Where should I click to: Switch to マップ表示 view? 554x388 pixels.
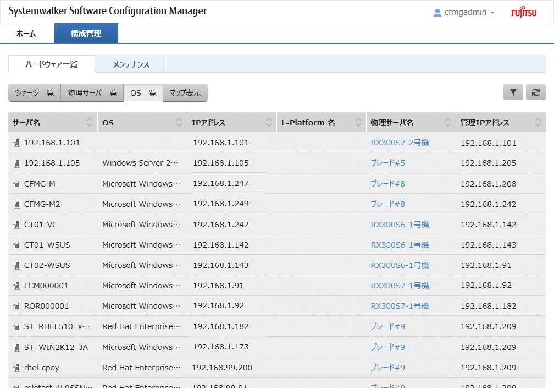pos(185,92)
